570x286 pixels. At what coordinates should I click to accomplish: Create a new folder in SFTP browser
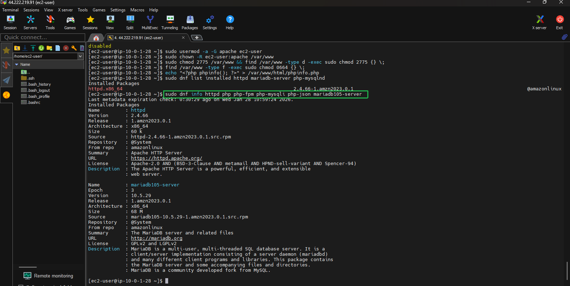(x=50, y=48)
